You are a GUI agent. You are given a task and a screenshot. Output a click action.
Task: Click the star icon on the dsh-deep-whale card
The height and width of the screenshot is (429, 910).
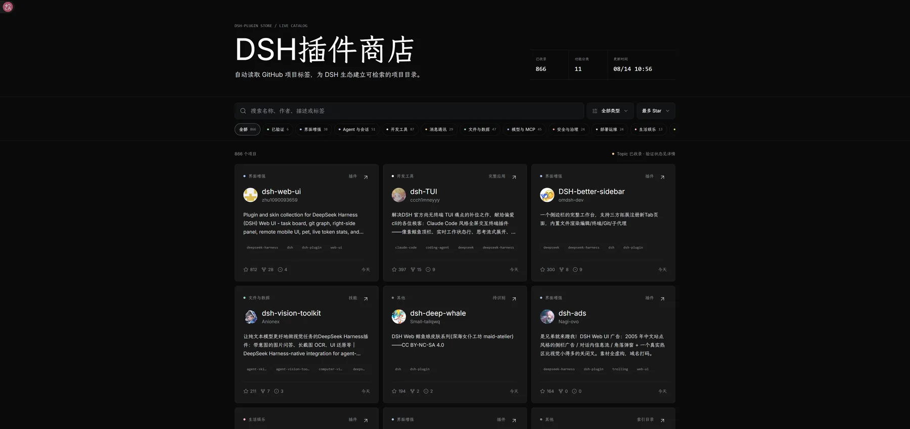tap(394, 391)
